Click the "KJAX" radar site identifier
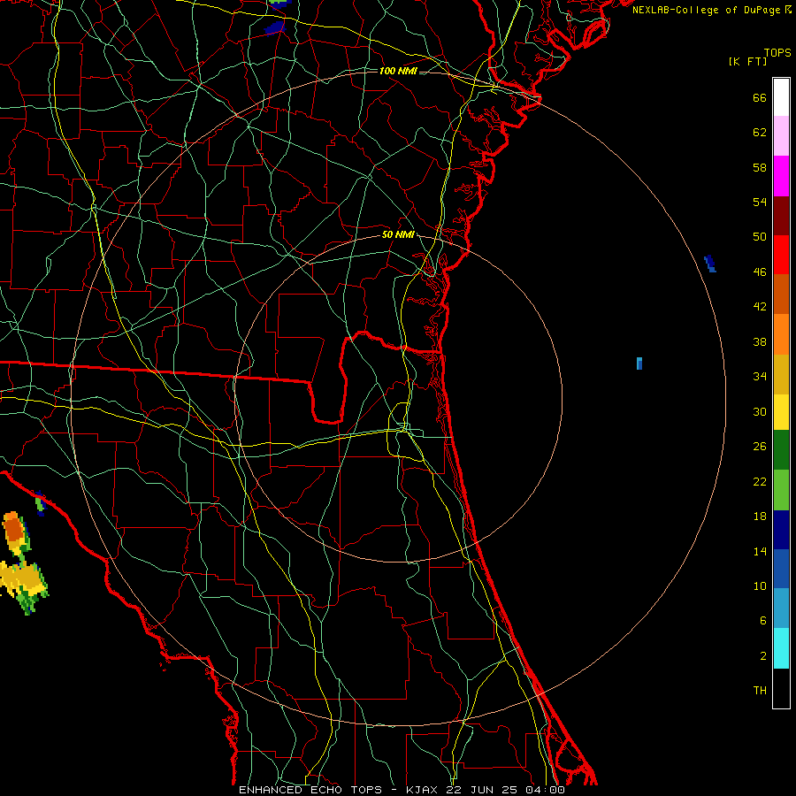This screenshot has height=796, width=796. (x=423, y=790)
